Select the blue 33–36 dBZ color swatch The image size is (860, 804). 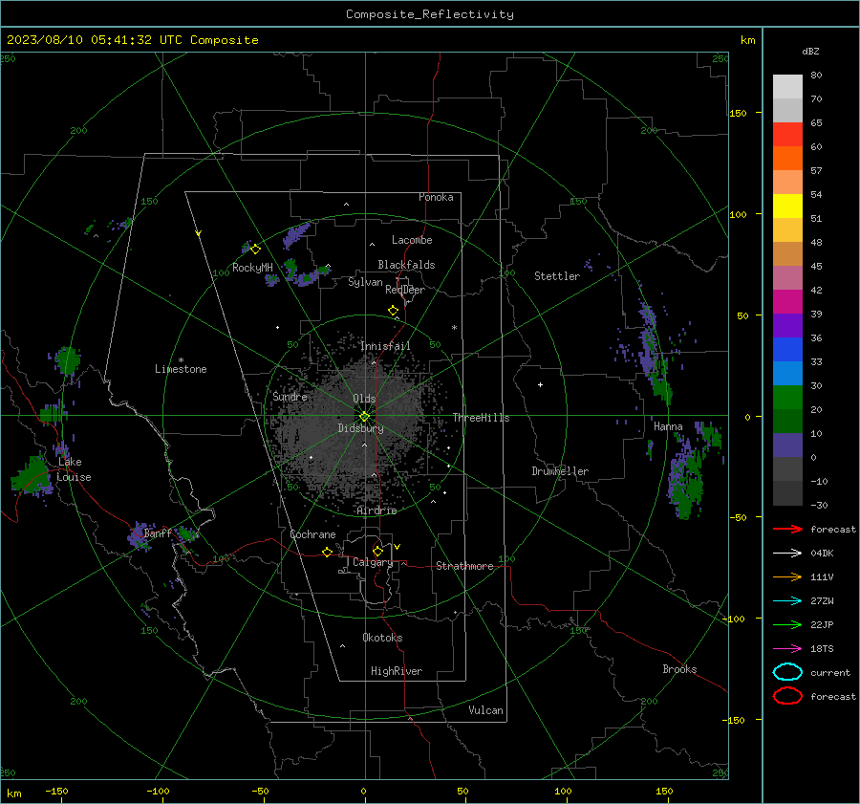(x=787, y=350)
